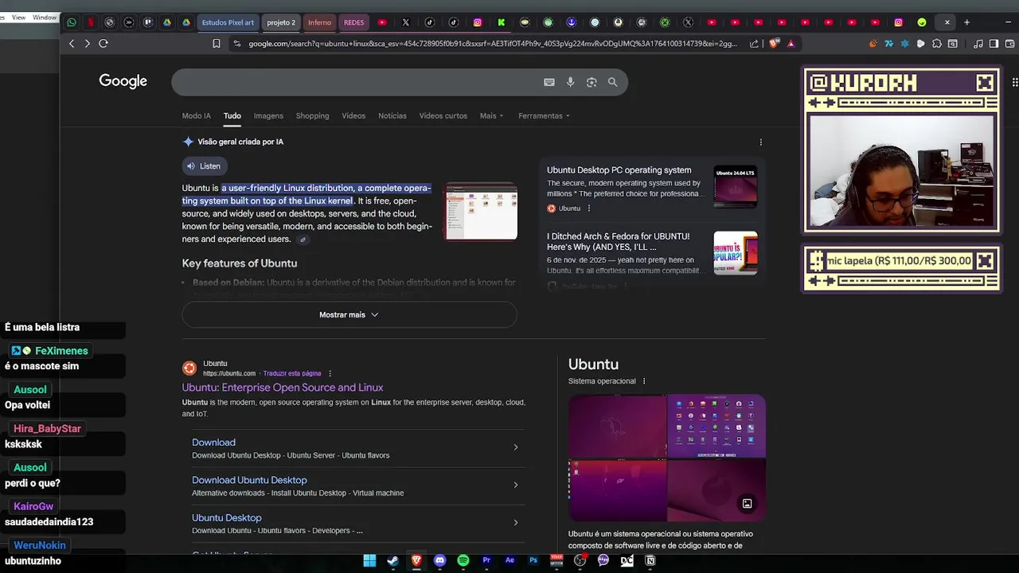The height and width of the screenshot is (573, 1019).
Task: Click the magnifying glass search button
Action: 612,82
